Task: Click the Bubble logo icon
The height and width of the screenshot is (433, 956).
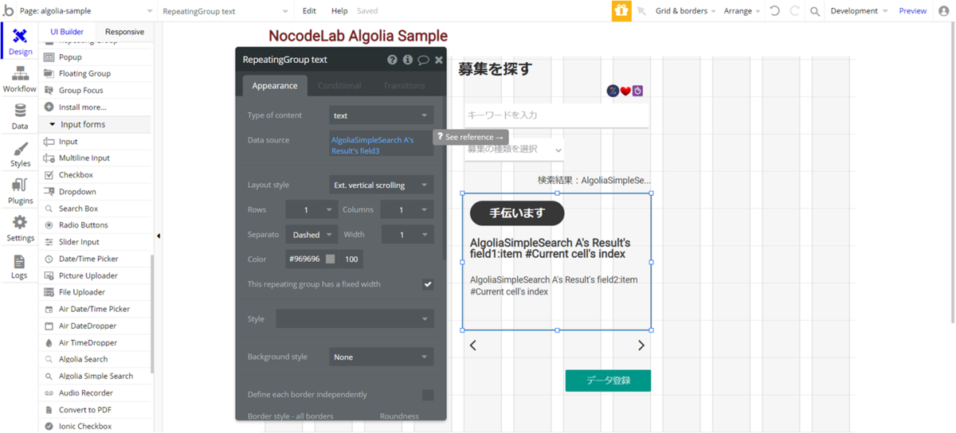Action: pos(9,10)
